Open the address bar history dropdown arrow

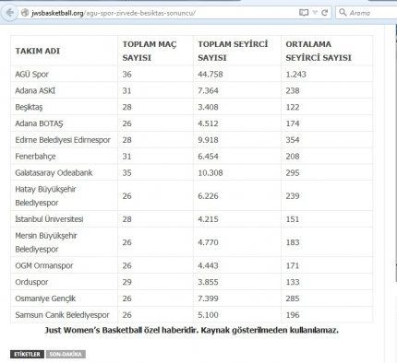315,13
